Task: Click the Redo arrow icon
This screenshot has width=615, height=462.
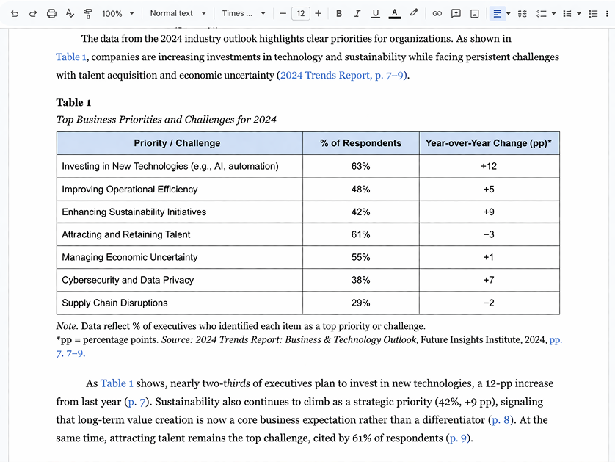Action: click(x=33, y=13)
